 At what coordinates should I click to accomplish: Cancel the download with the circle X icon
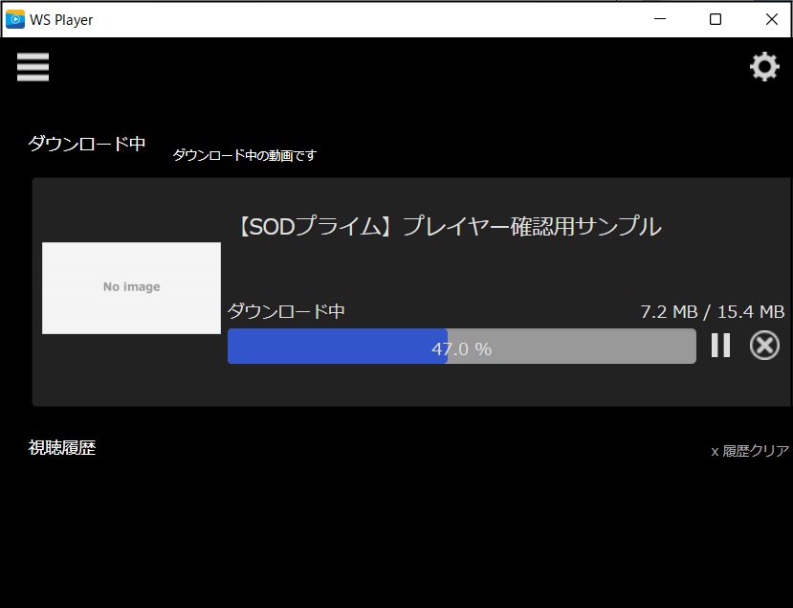(x=763, y=346)
